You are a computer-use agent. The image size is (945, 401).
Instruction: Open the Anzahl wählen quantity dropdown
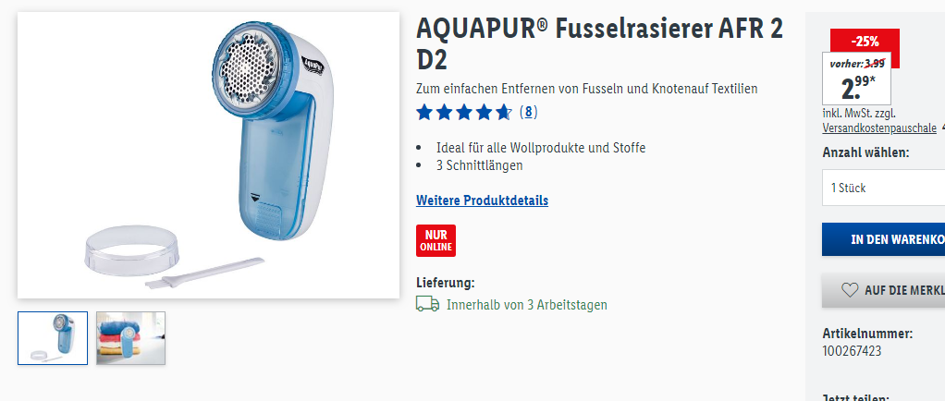click(884, 188)
